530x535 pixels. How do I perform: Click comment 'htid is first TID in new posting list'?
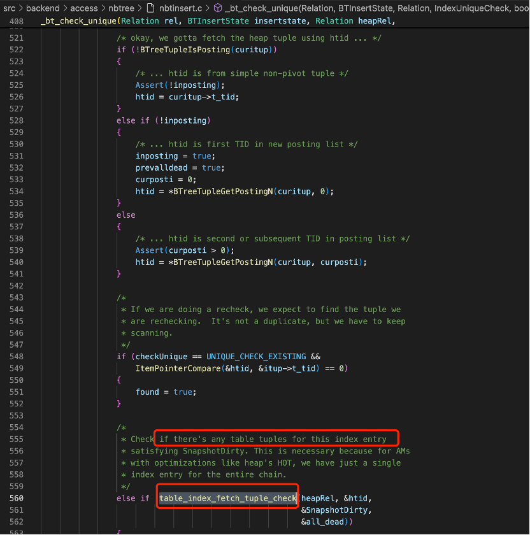click(x=247, y=145)
